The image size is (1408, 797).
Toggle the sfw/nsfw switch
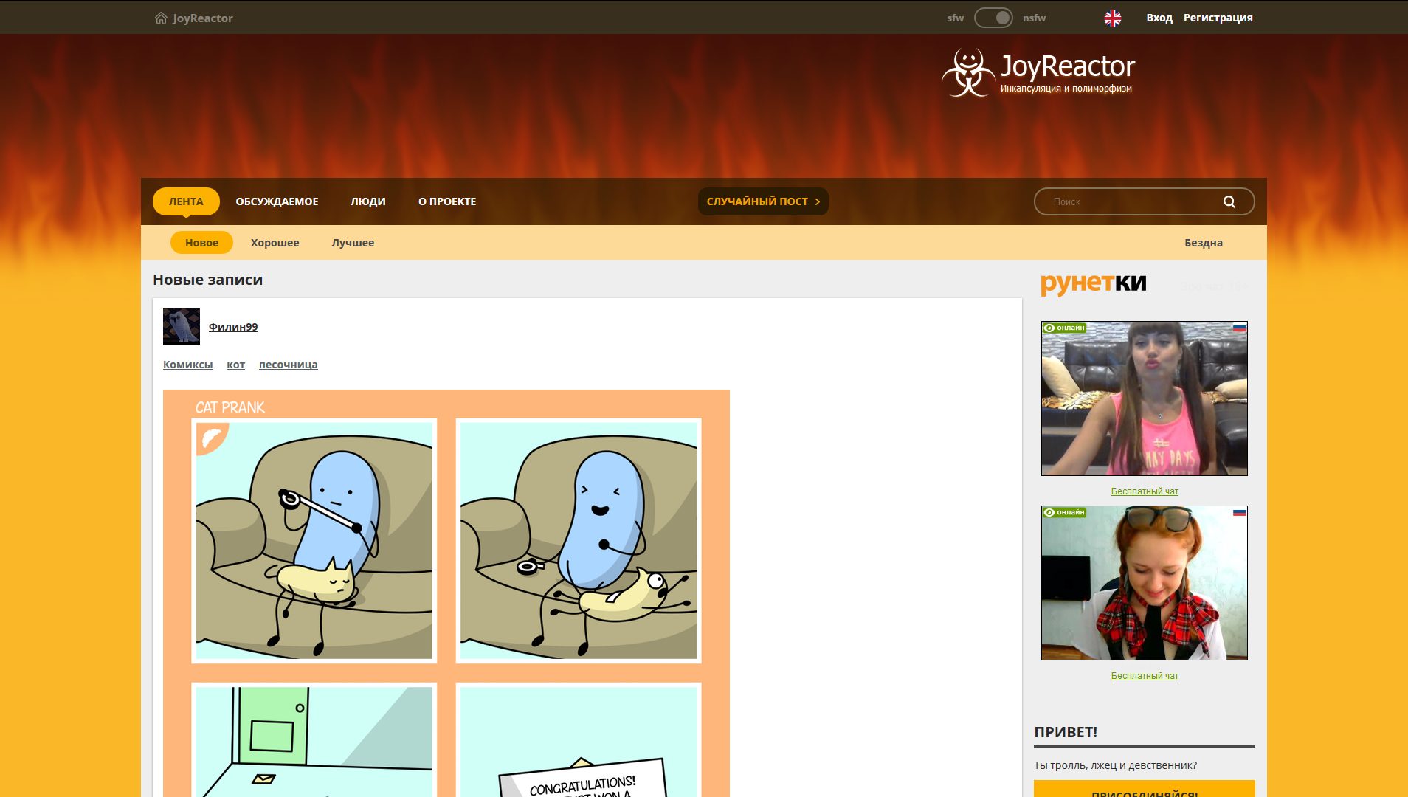(x=993, y=18)
